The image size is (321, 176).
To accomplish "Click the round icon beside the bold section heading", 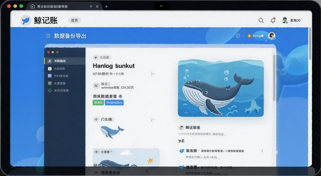I will (x=181, y=128).
